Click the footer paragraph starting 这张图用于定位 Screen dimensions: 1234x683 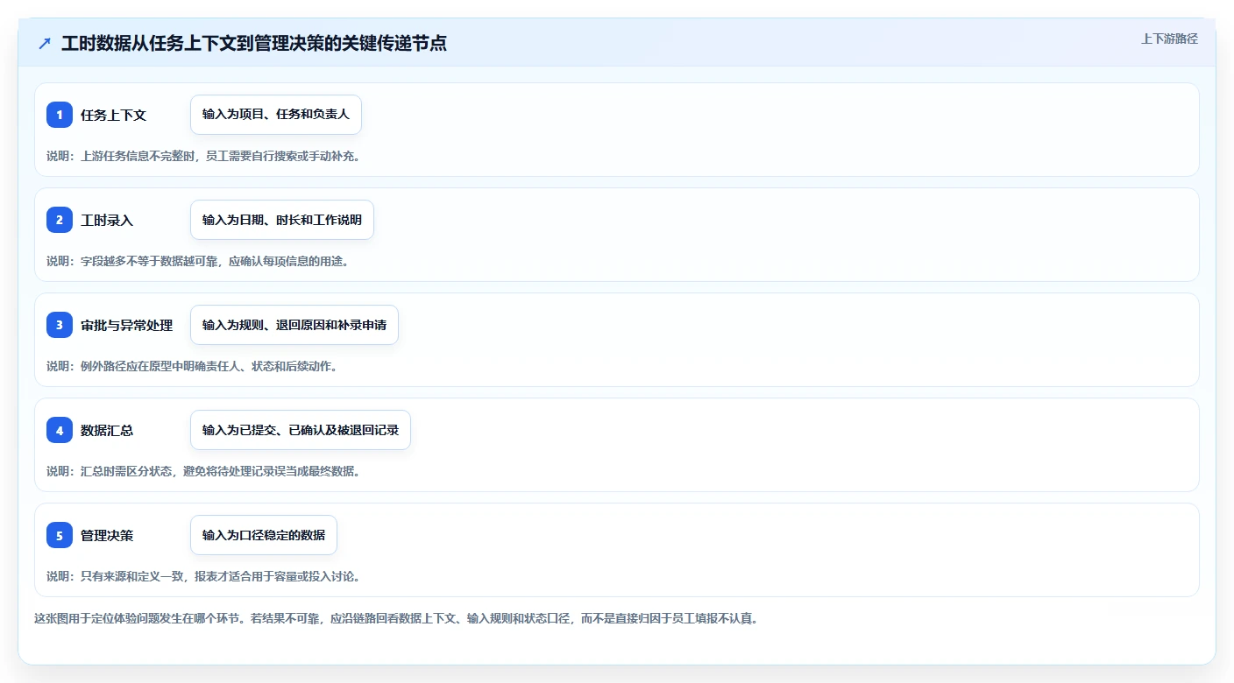click(396, 618)
